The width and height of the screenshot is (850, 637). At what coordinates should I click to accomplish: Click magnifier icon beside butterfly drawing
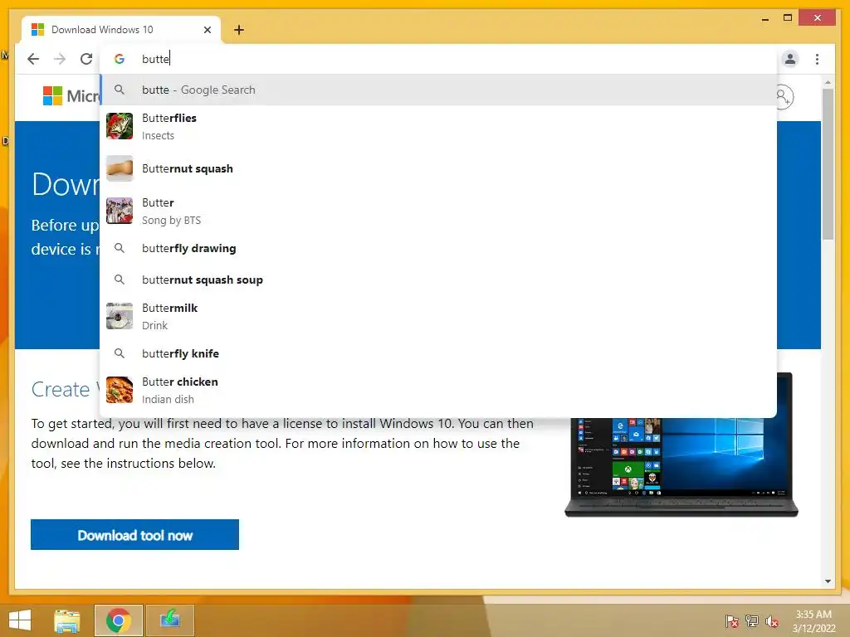pos(120,248)
